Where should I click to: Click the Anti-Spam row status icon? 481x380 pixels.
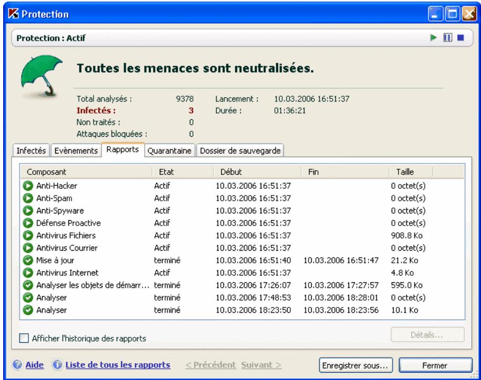pos(28,198)
